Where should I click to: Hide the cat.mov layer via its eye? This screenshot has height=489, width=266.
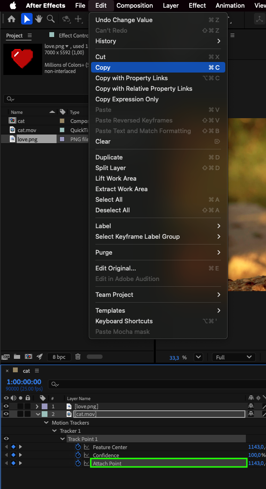[6, 414]
